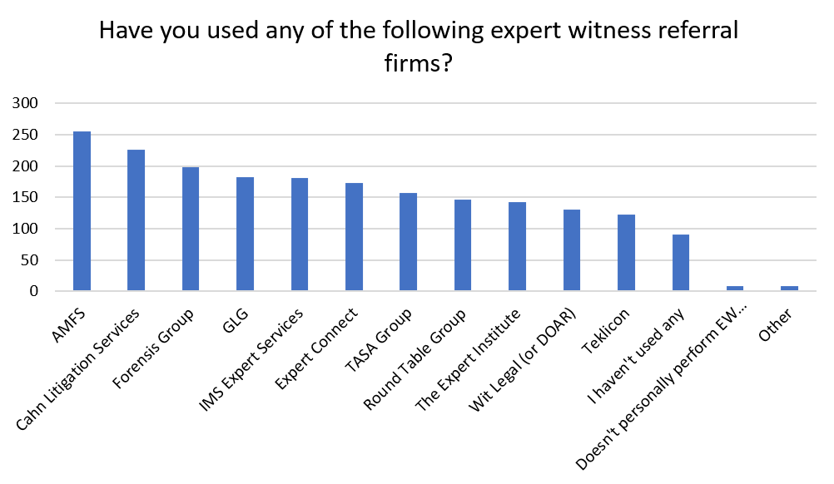Click the IMS Expert Services bar
Viewport: 834px width, 484px height.
[x=300, y=235]
